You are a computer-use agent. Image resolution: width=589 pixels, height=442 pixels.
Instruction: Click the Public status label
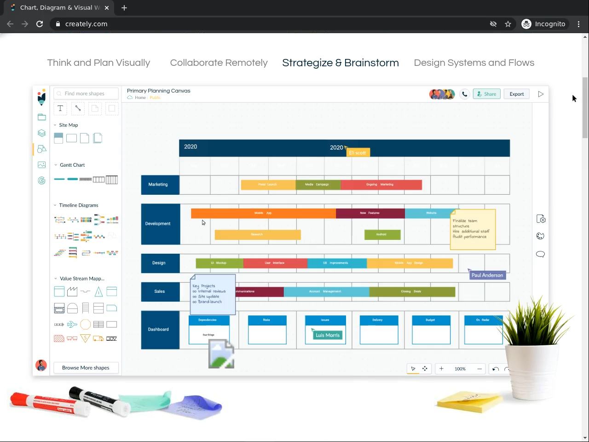155,98
